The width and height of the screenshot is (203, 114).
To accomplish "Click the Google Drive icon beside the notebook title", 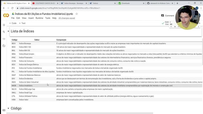I will coord(13,14).
